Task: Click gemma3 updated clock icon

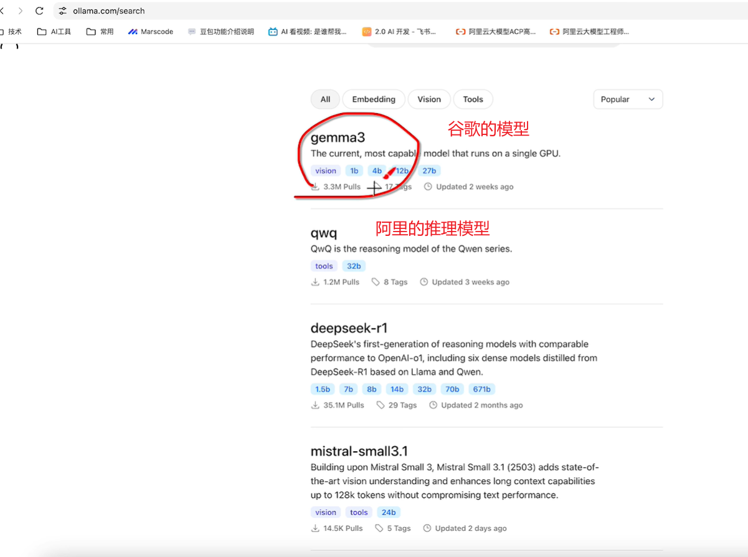Action: click(x=428, y=187)
